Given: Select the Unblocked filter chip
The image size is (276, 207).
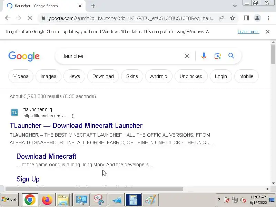Looking at the screenshot, I should pyautogui.click(x=191, y=76).
